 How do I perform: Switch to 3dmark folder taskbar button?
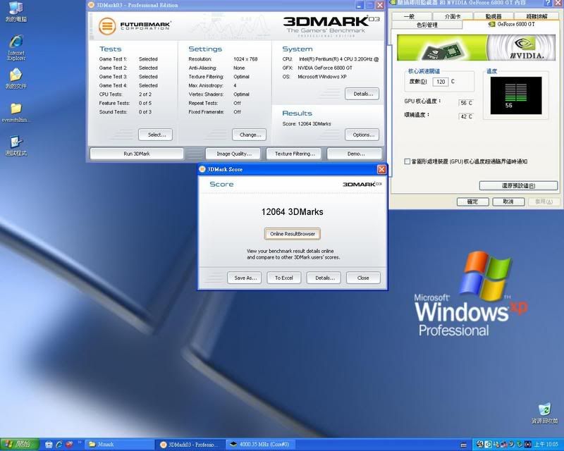tap(120, 445)
